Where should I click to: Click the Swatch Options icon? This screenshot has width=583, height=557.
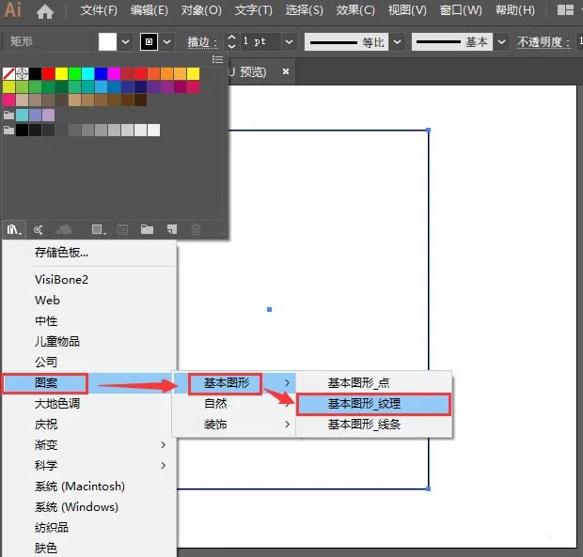(122, 228)
